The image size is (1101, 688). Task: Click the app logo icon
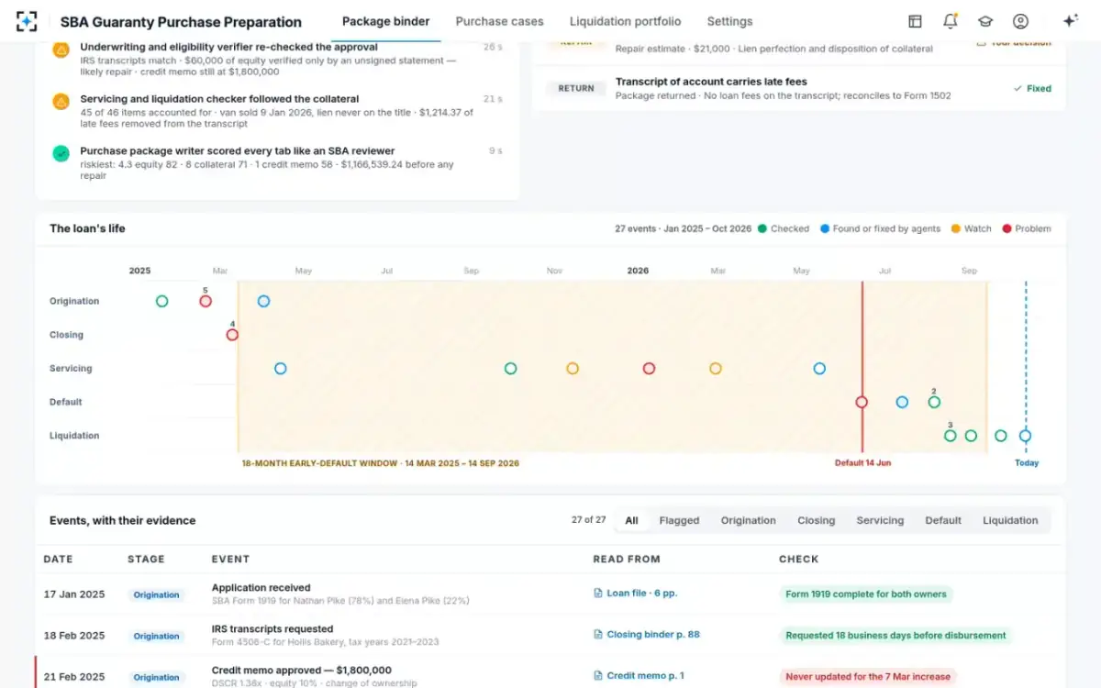[27, 21]
